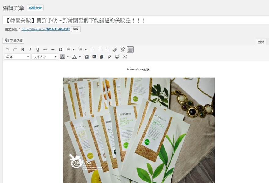Viewport: 269px width, 183px height.
Task: Toggle bold formatting
Action: (23, 49)
